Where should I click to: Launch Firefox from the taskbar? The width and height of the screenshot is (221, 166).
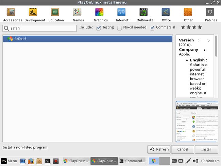tap(31, 161)
